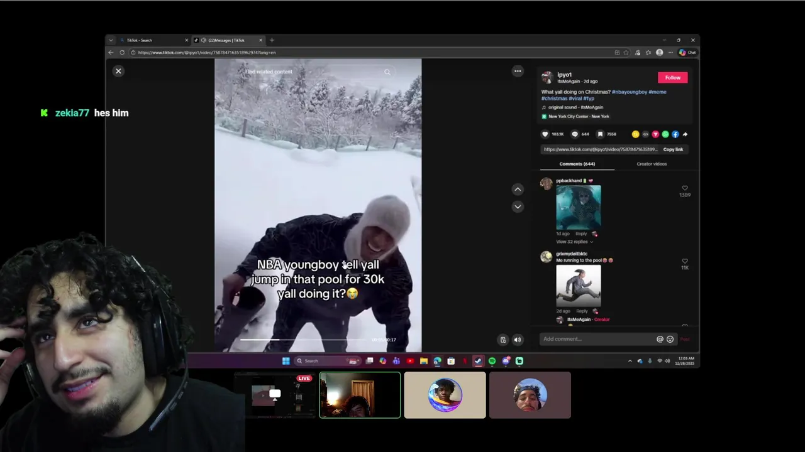This screenshot has width=805, height=452.
Task: Repost using the yellow circular icon
Action: point(635,134)
